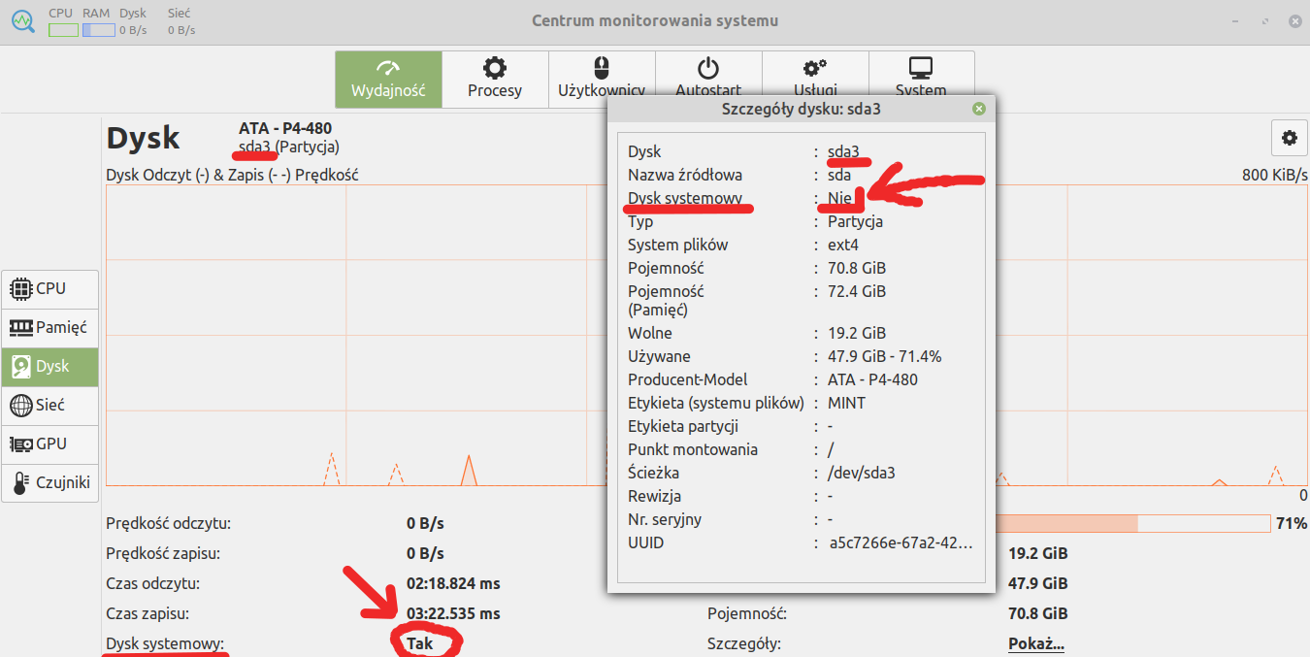The image size is (1310, 657).
Task: Switch to the Autostart tab
Action: click(x=708, y=80)
